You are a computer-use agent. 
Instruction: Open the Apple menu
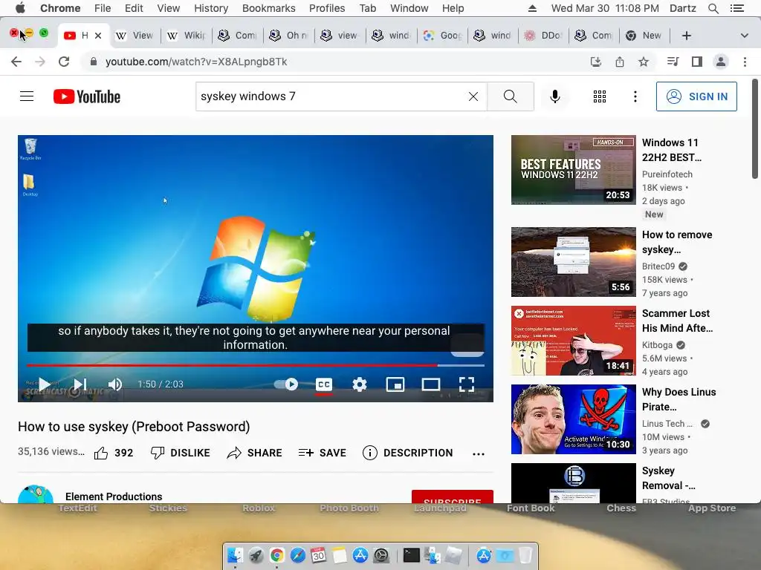(20, 8)
